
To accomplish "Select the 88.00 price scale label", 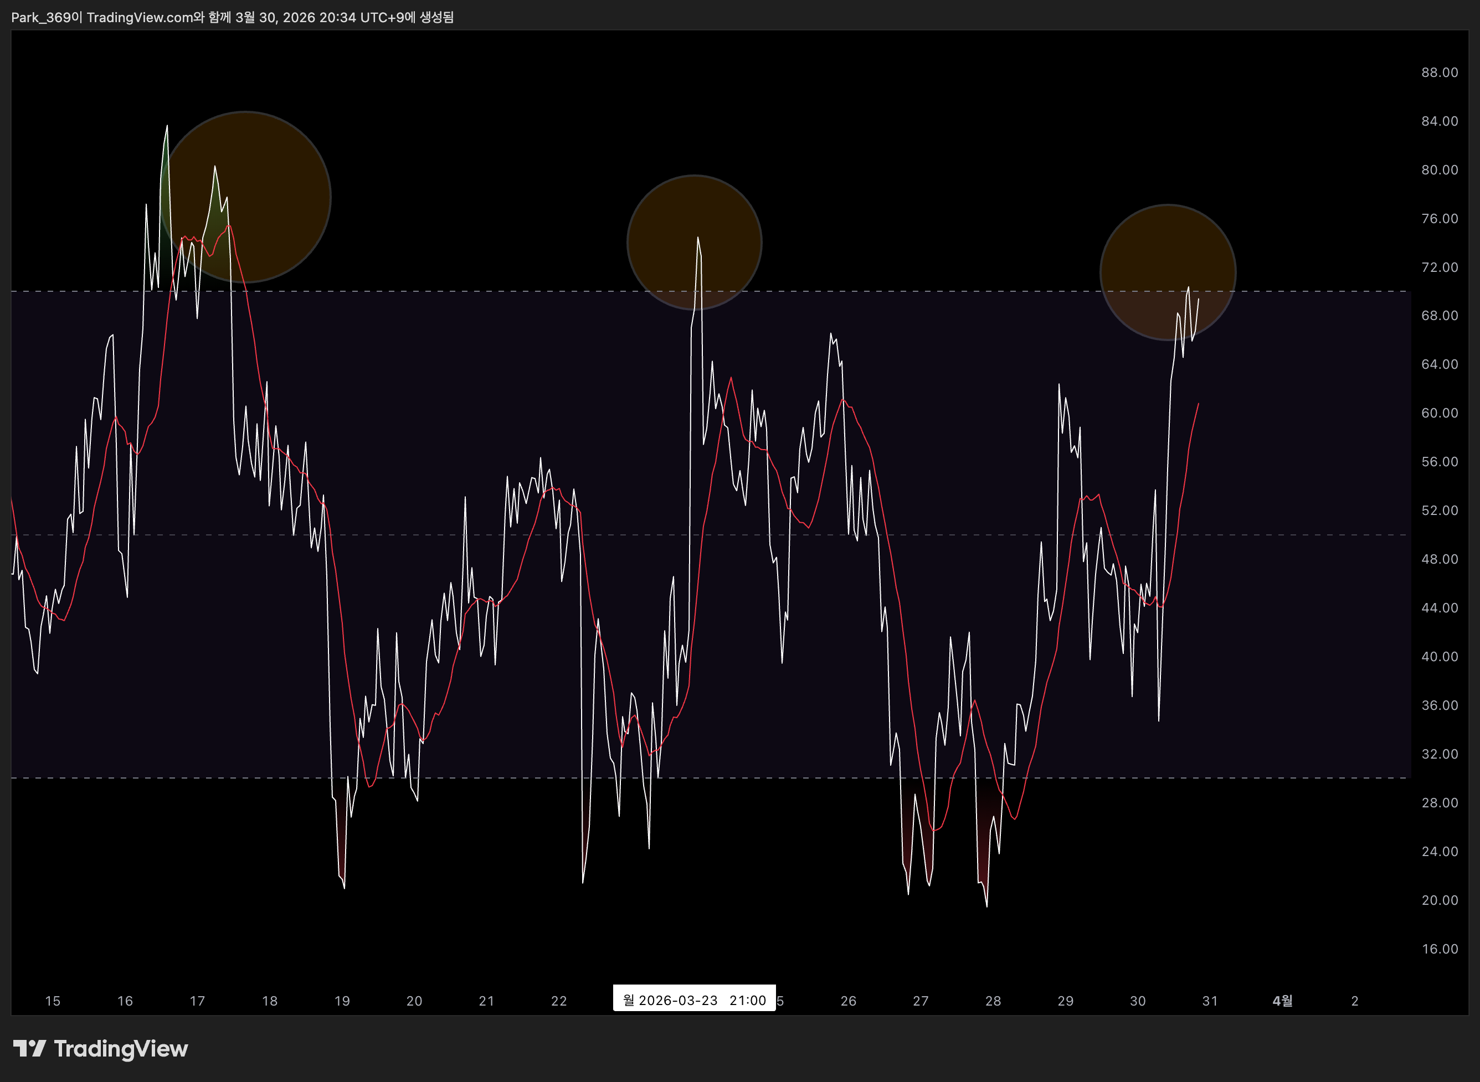I will click(x=1440, y=72).
